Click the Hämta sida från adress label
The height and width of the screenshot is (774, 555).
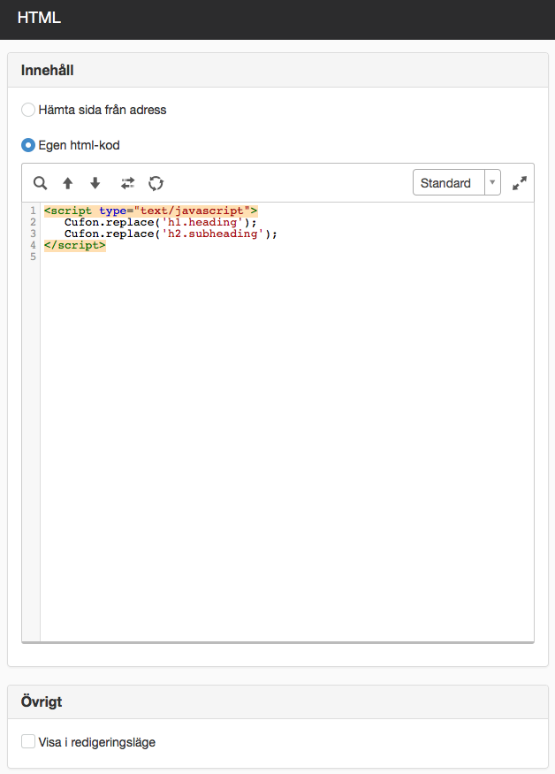(x=103, y=110)
